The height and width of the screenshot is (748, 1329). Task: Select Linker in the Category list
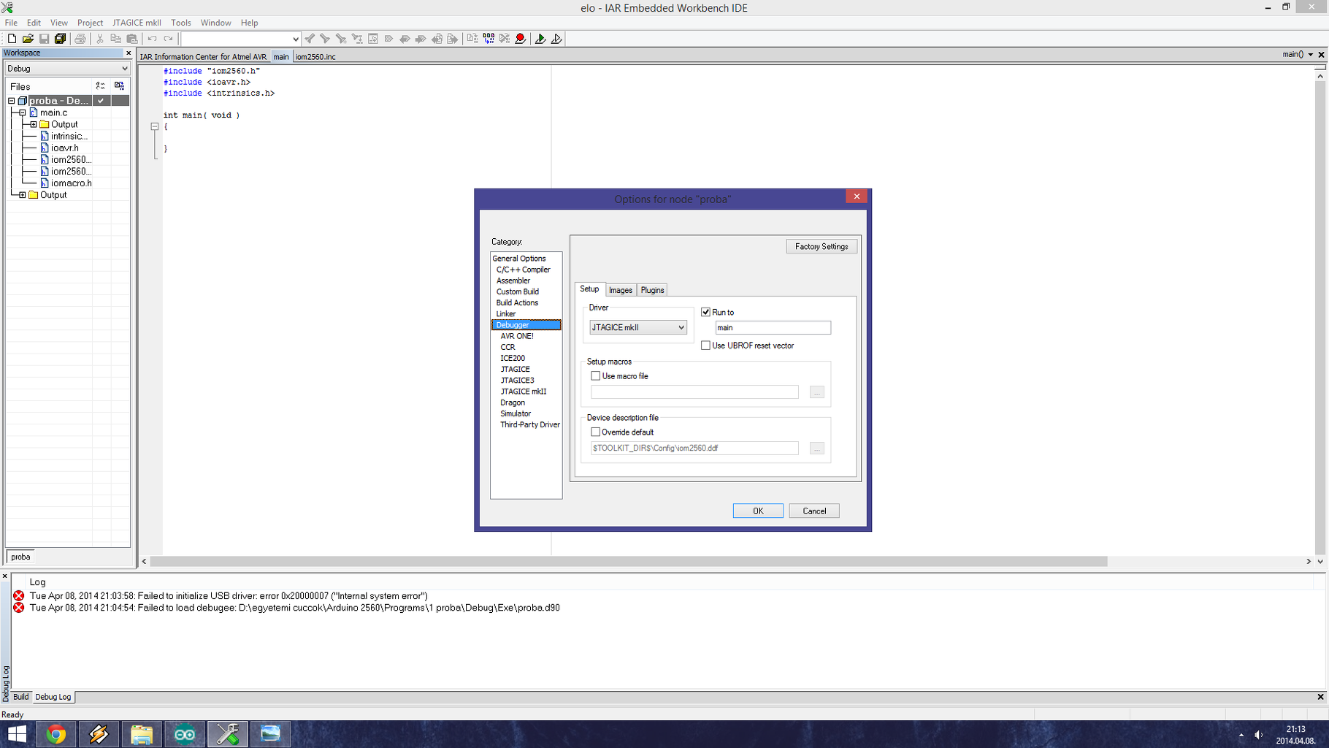[506, 314]
